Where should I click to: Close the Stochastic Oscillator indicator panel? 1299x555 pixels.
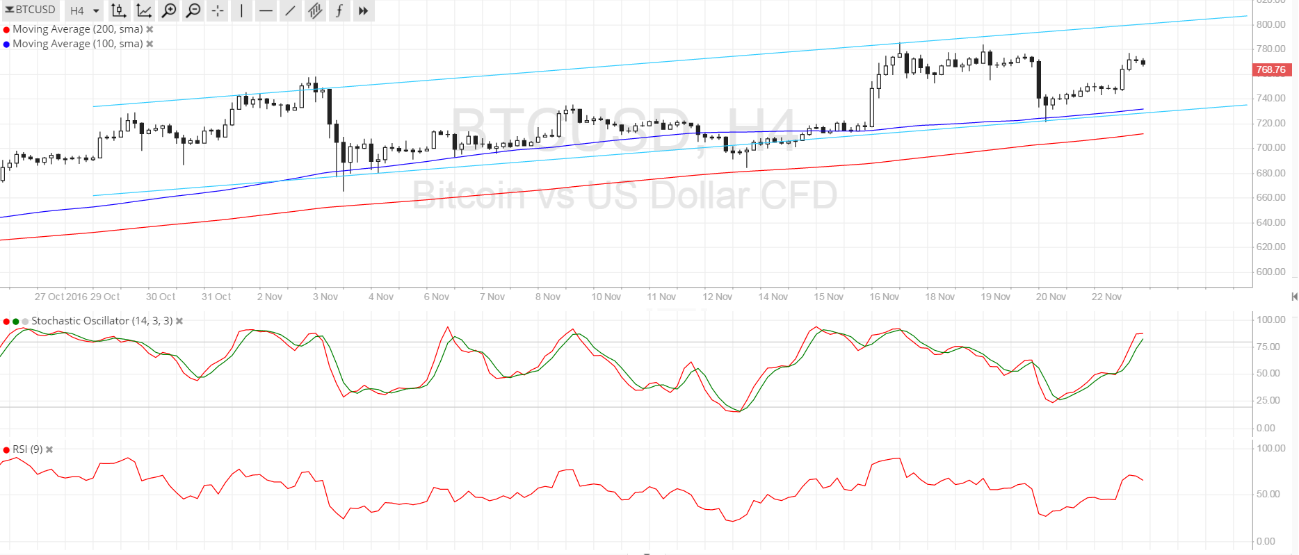coord(179,321)
